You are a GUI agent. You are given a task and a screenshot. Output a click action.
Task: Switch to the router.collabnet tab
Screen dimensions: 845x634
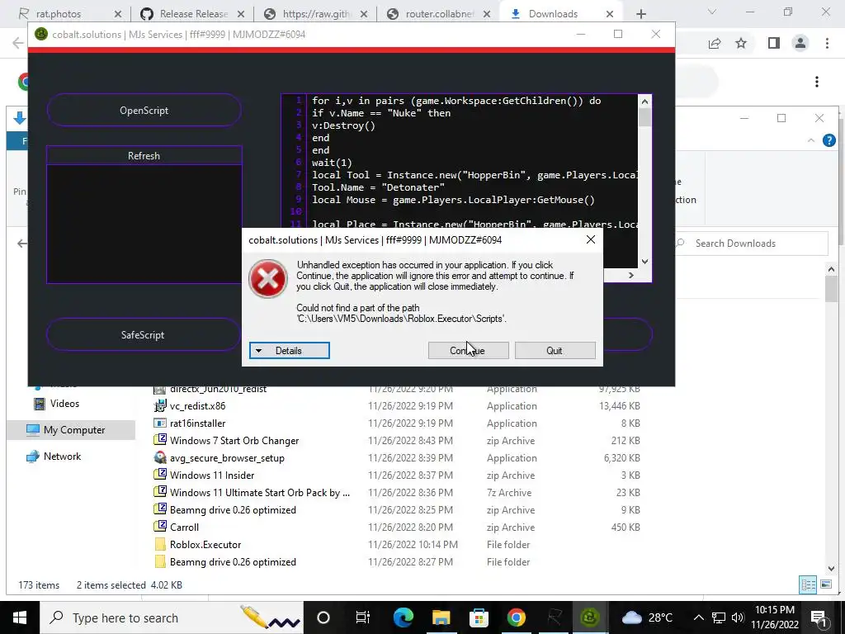tap(439, 13)
